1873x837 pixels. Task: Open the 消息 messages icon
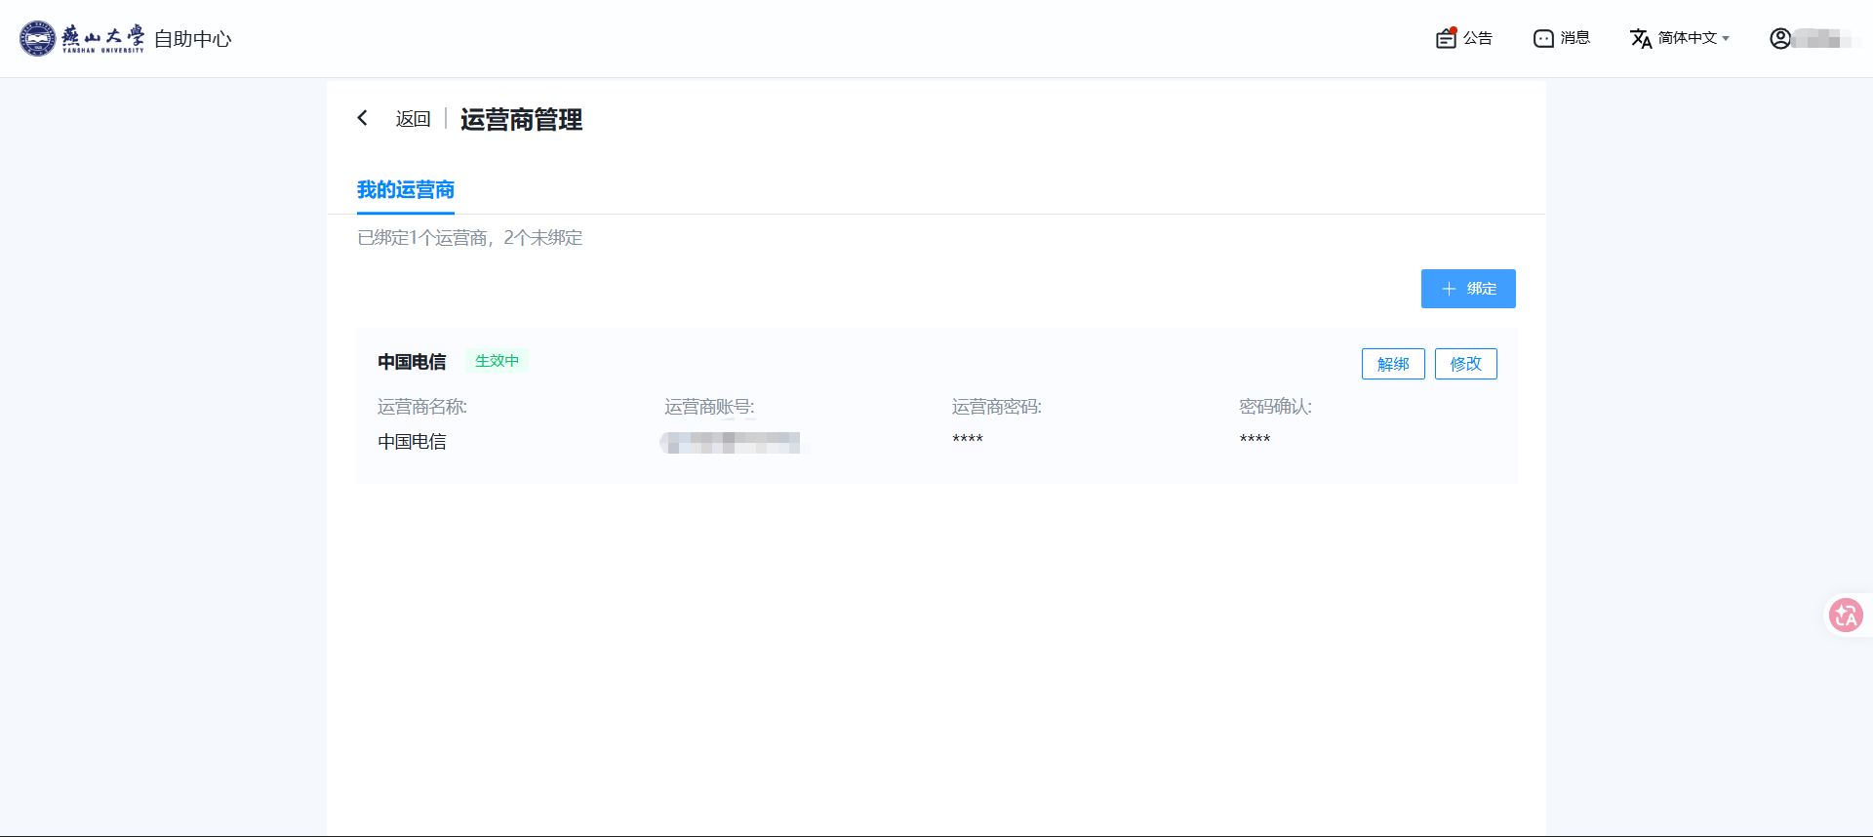coord(1543,38)
